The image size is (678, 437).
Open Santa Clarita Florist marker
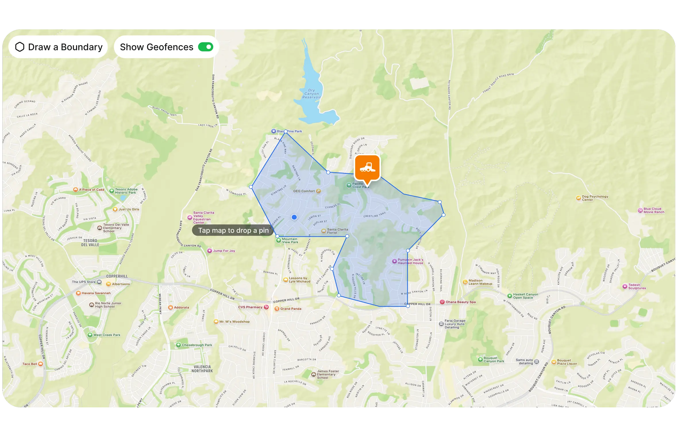pos(323,231)
